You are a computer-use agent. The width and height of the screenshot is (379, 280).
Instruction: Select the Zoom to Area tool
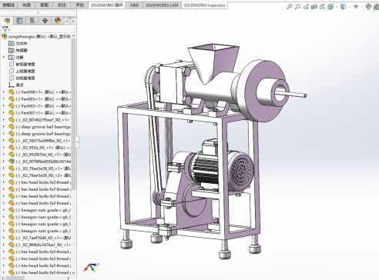pos(297,7)
